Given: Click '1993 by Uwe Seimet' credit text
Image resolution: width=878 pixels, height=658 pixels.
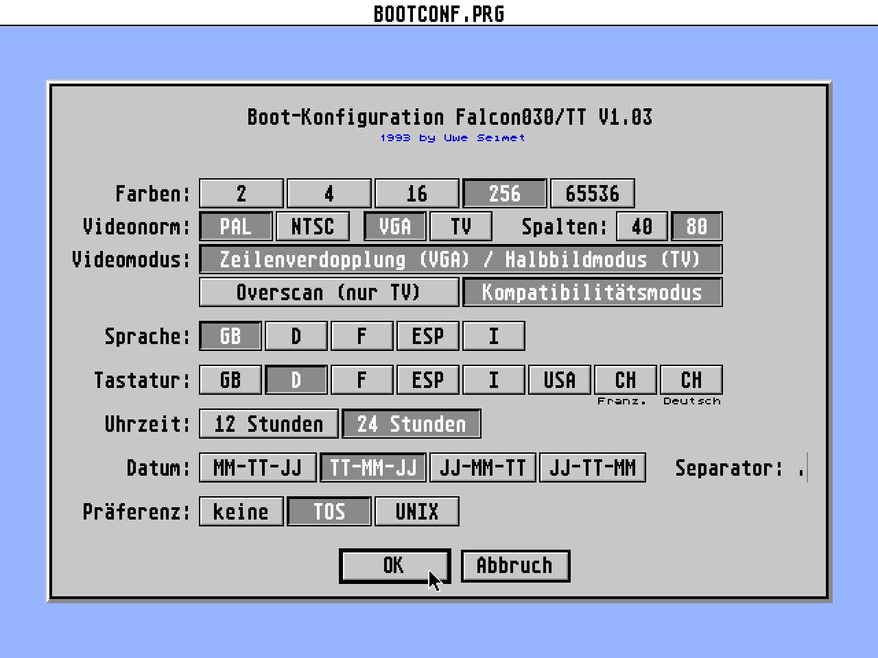Looking at the screenshot, I should (453, 138).
